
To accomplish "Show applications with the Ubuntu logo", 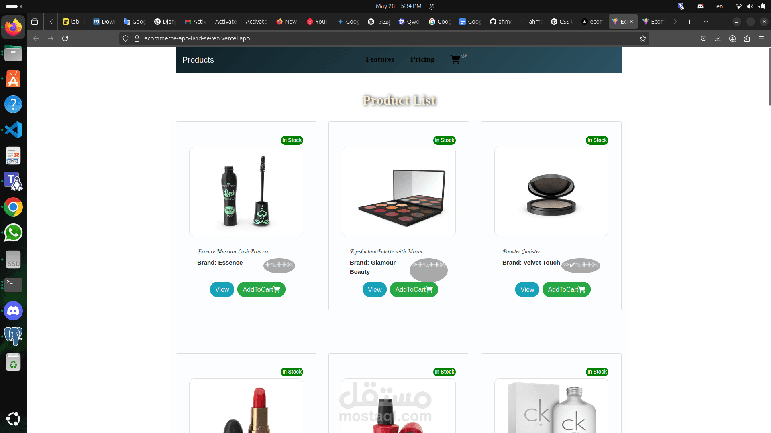I will 13,419.
